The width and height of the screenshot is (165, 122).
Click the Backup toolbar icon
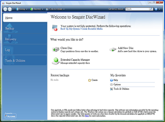coord(17,9)
